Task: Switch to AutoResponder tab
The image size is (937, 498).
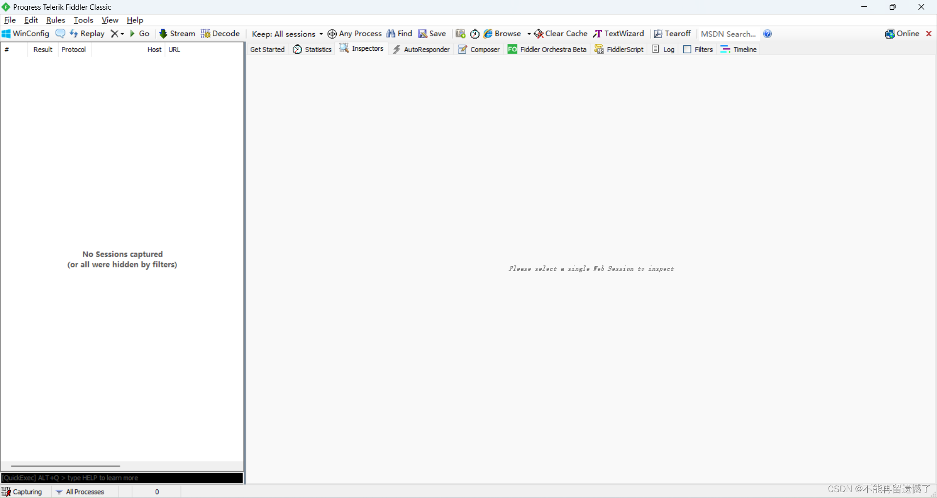Action: click(x=421, y=49)
